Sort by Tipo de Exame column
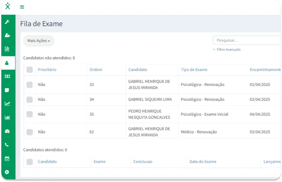The width and height of the screenshot is (282, 182). point(194,70)
